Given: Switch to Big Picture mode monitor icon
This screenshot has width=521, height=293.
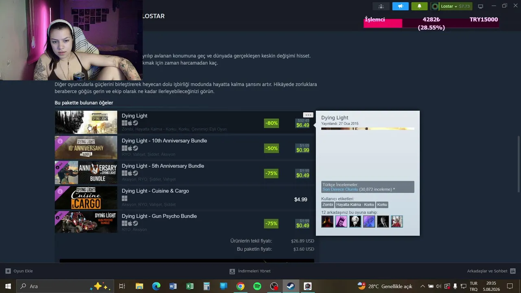Looking at the screenshot, I should point(480,6).
